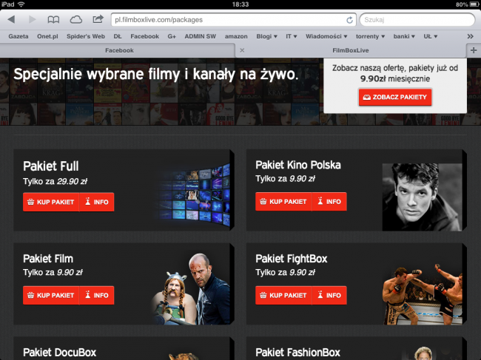
Task: Expand the torrenty bookmark folder
Action: click(370, 36)
